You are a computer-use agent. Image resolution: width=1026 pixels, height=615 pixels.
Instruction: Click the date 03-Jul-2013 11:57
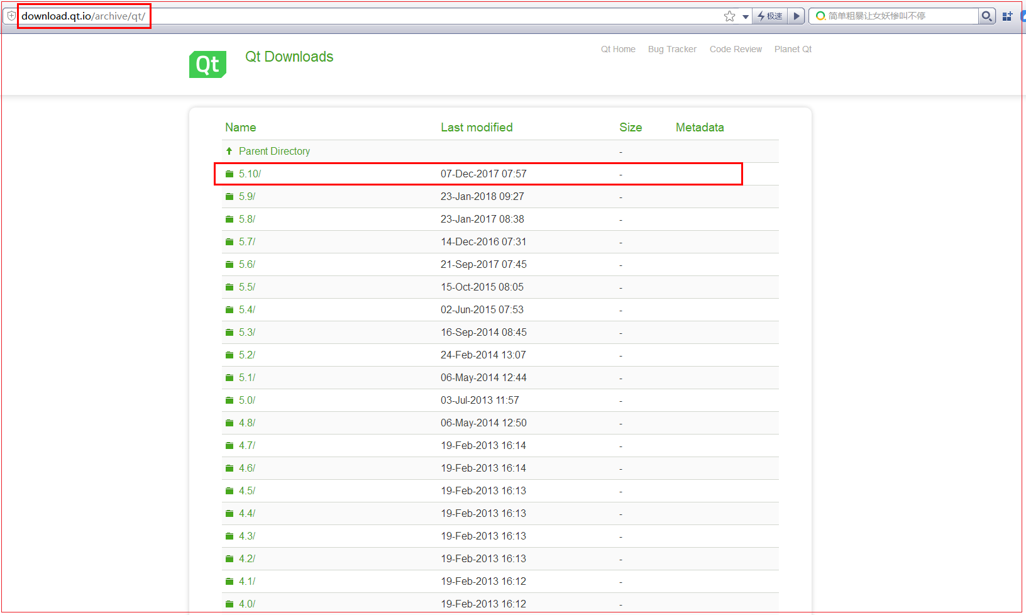click(480, 401)
